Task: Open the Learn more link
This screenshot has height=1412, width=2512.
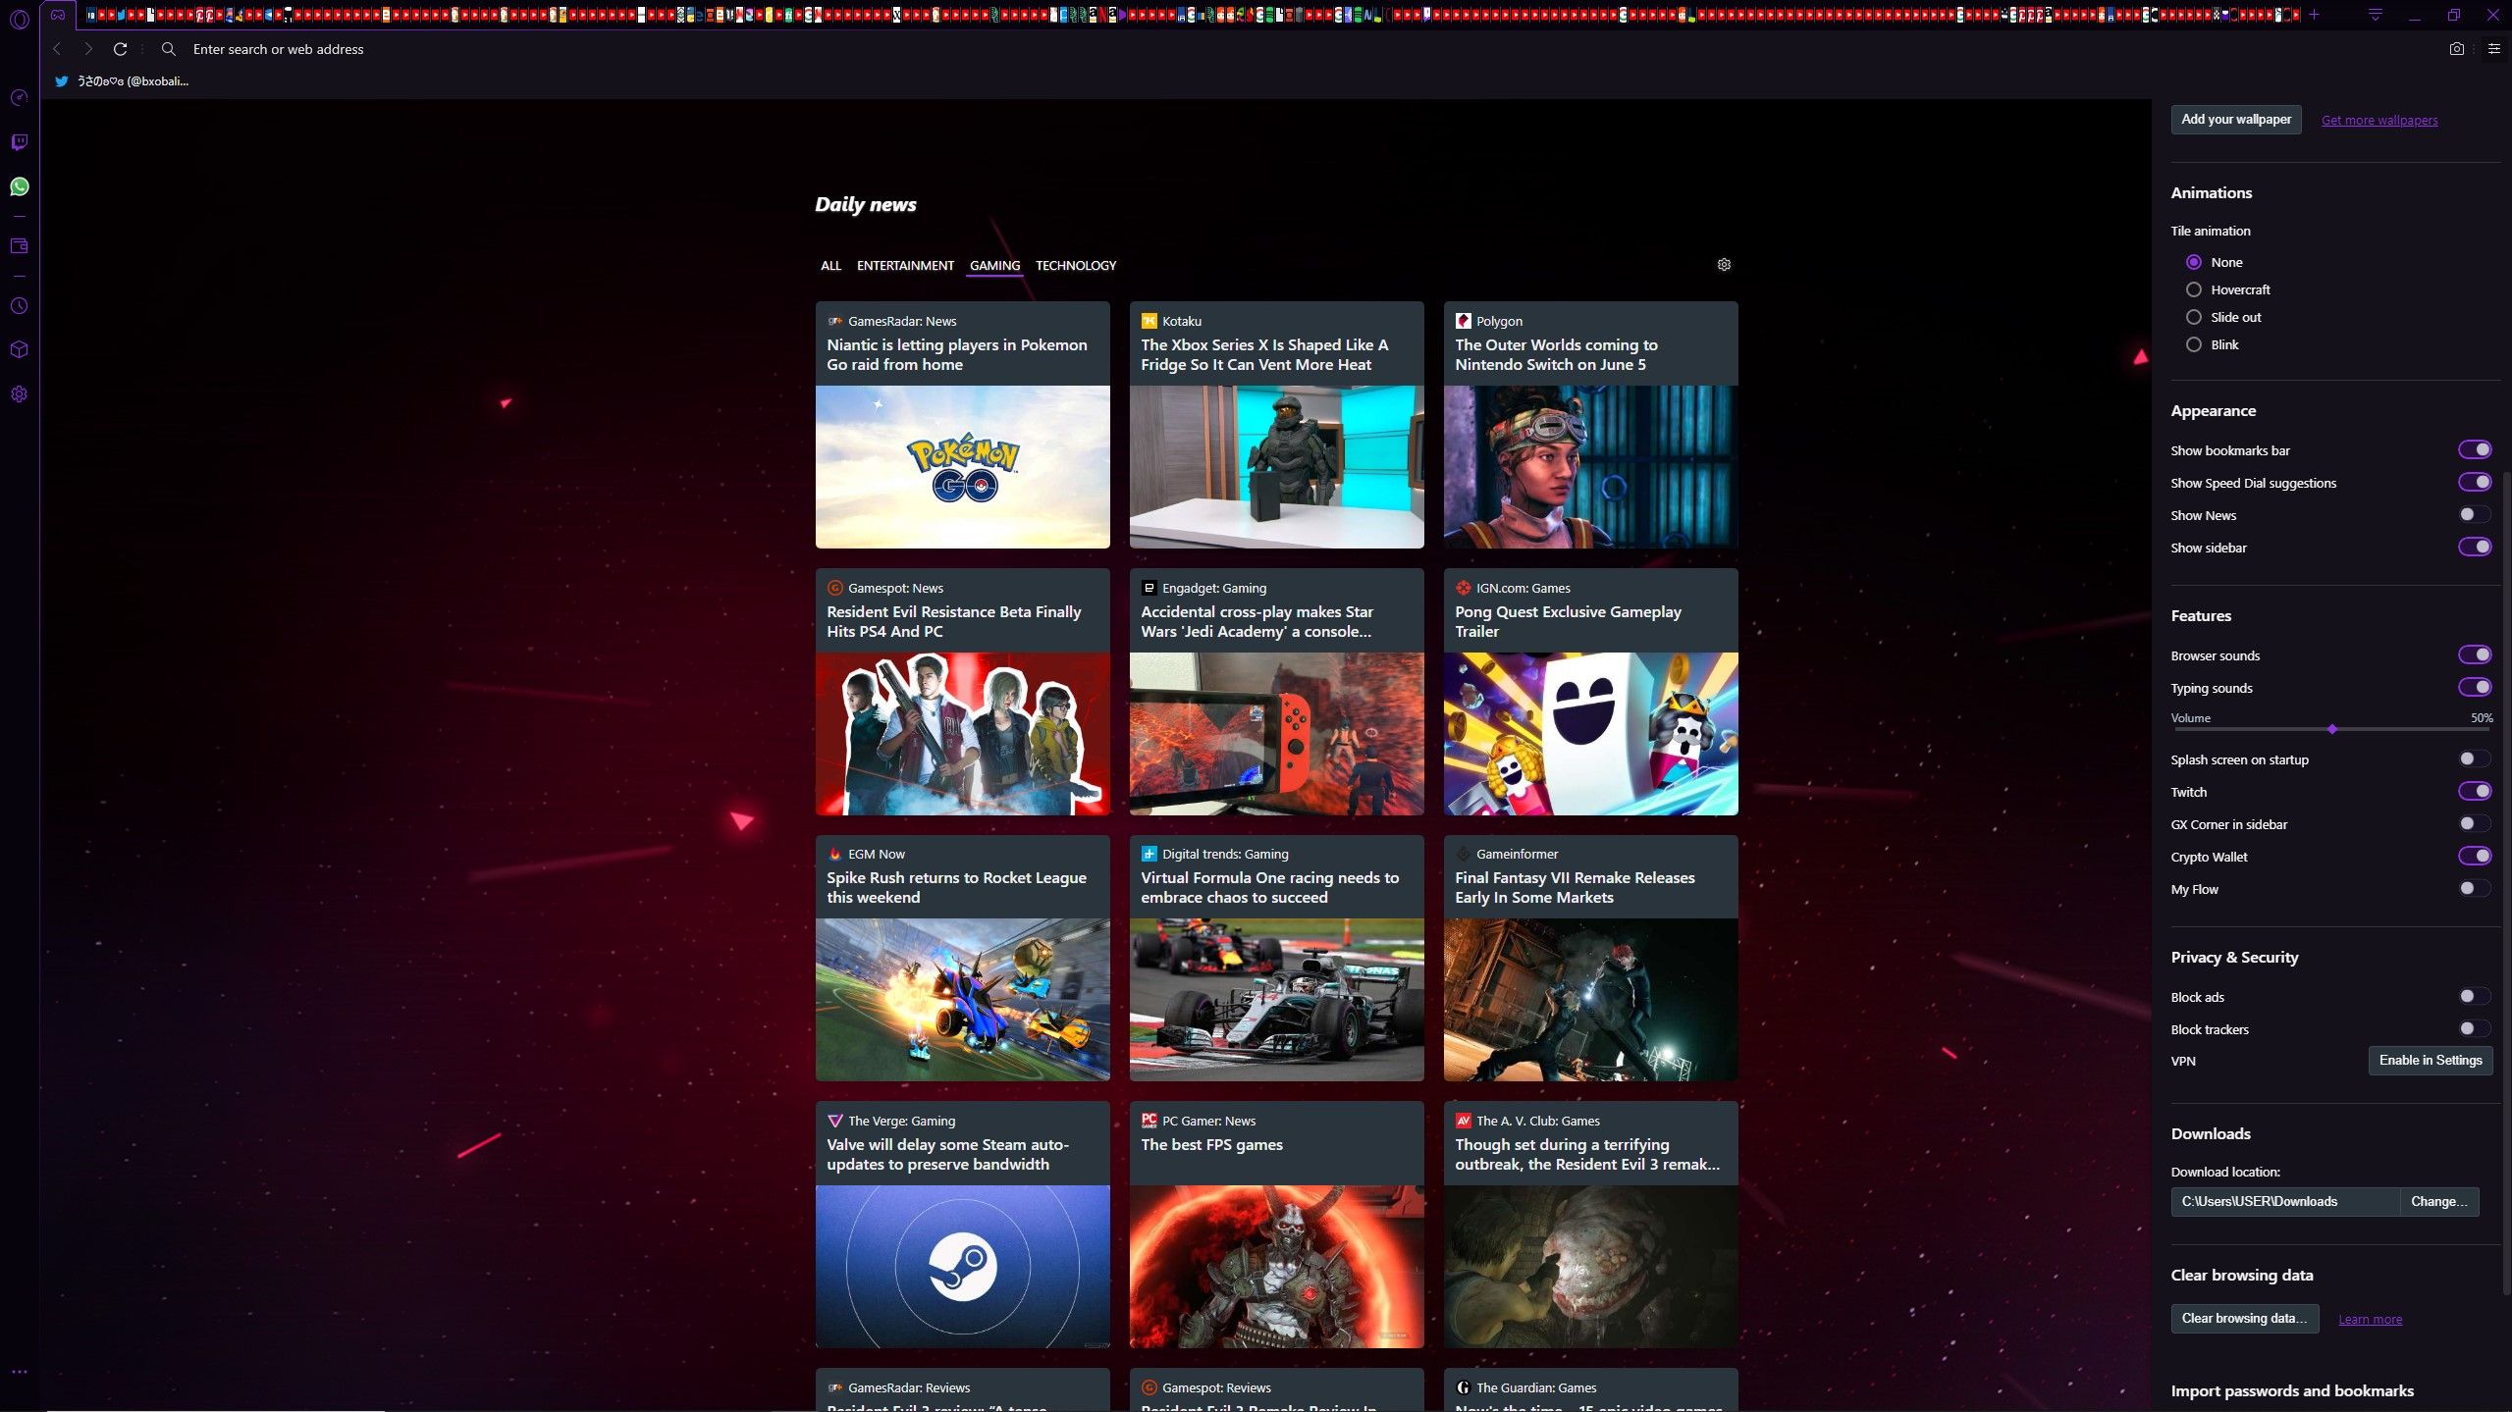Action: (x=2370, y=1320)
